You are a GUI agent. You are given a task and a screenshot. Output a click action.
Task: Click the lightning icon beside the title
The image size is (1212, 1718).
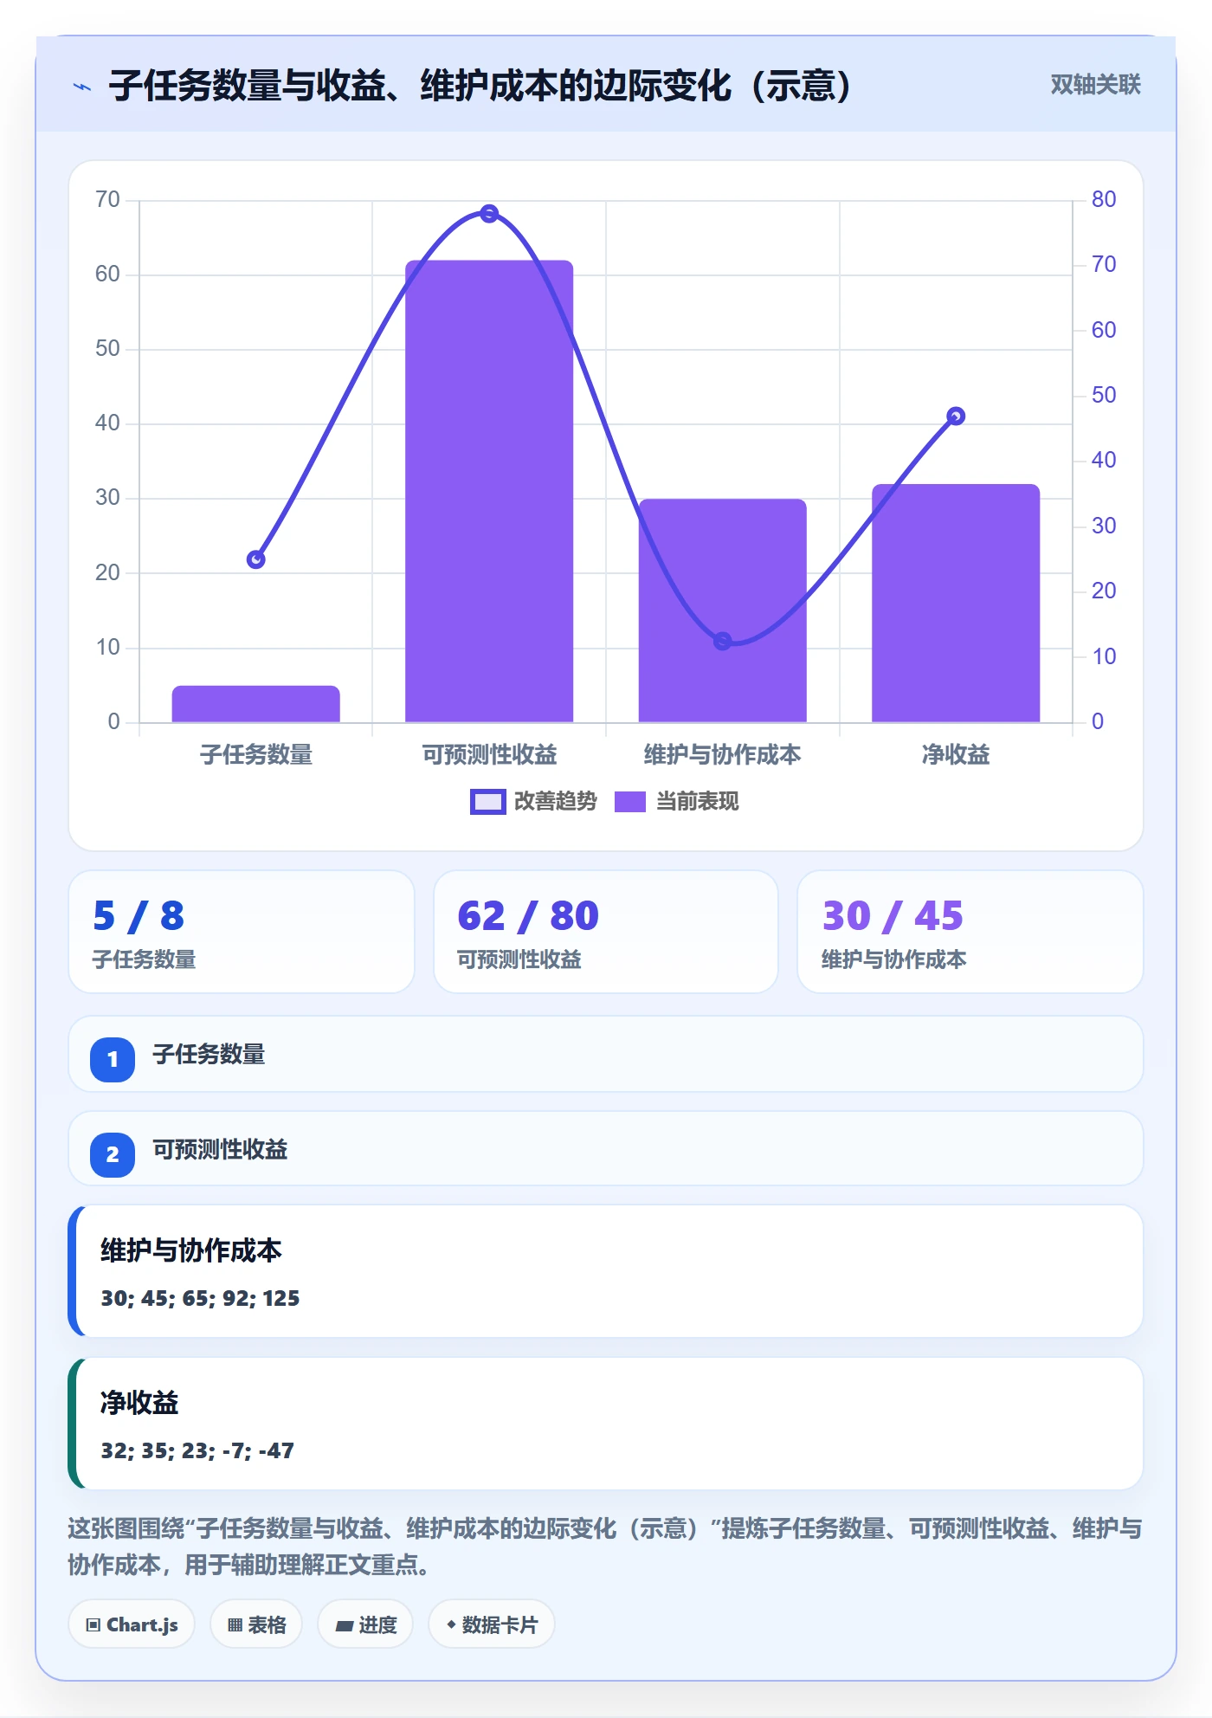click(82, 87)
